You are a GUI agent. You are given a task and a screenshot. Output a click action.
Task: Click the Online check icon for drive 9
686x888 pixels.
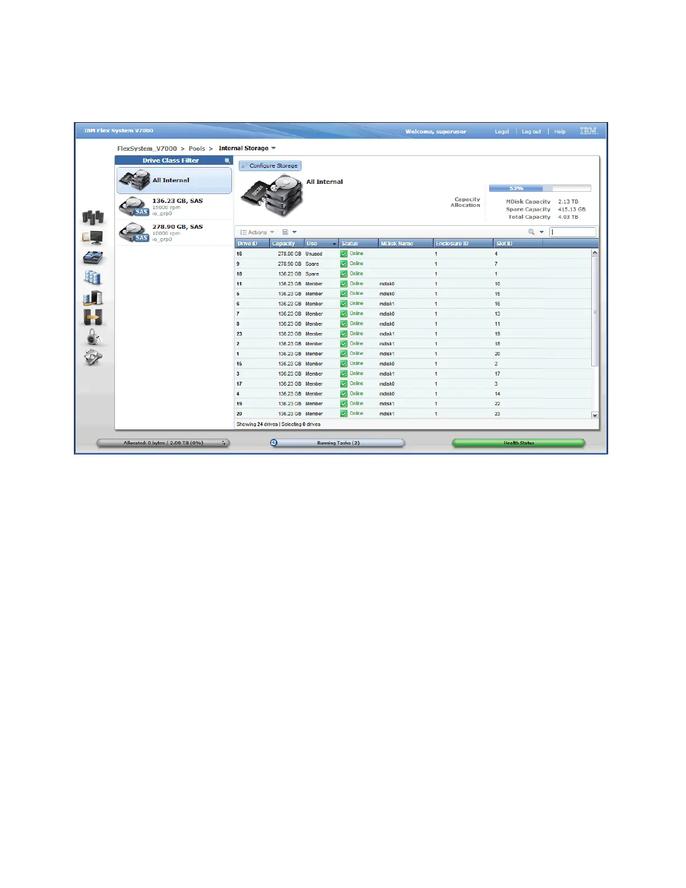pos(344,264)
